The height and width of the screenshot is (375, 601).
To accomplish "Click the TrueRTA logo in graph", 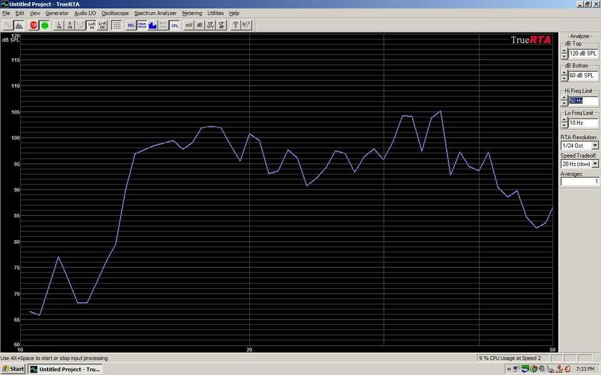I will pyautogui.click(x=531, y=40).
